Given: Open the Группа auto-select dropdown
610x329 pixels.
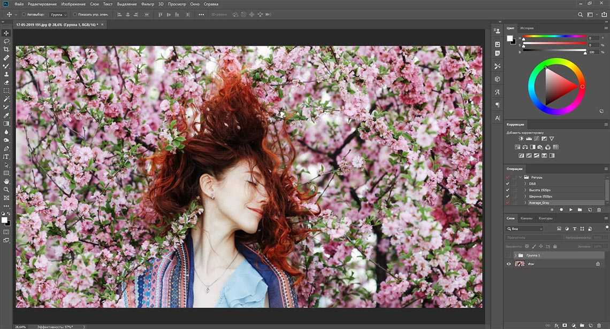Looking at the screenshot, I should (58, 14).
